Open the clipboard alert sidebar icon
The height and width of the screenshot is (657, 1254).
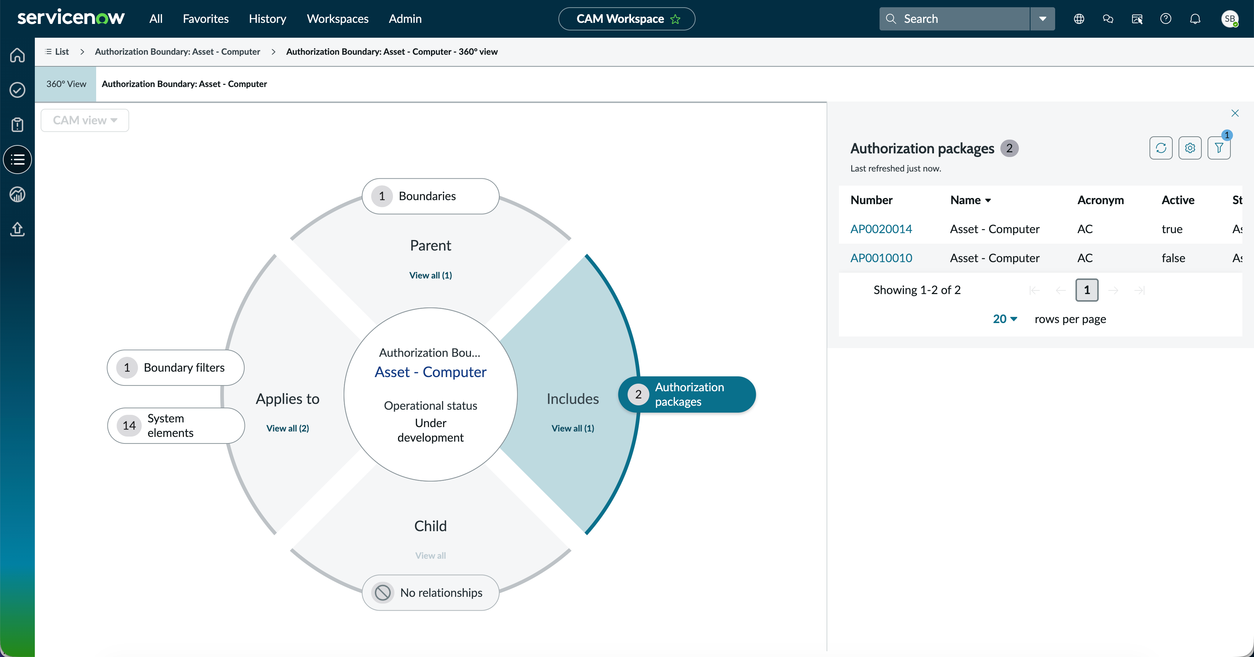17,125
